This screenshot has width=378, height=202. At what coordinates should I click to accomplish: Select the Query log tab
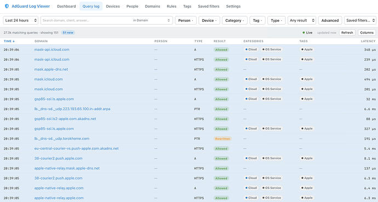[91, 6]
